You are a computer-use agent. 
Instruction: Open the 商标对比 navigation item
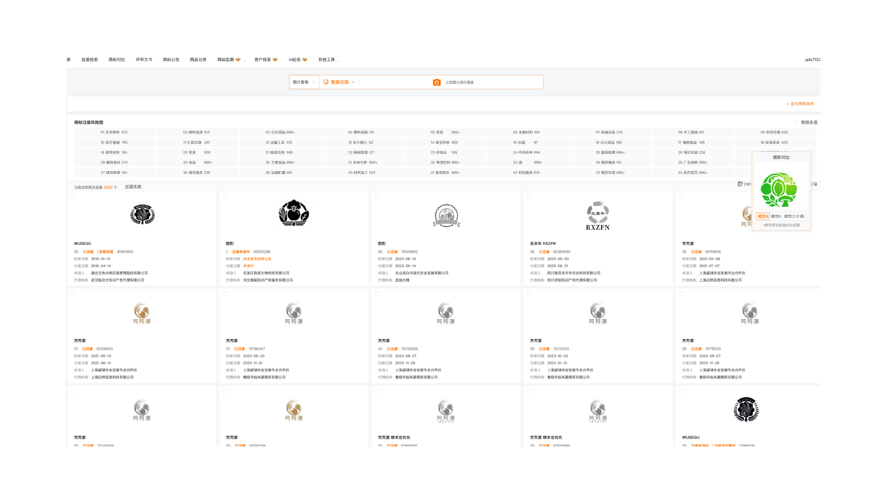tap(117, 60)
